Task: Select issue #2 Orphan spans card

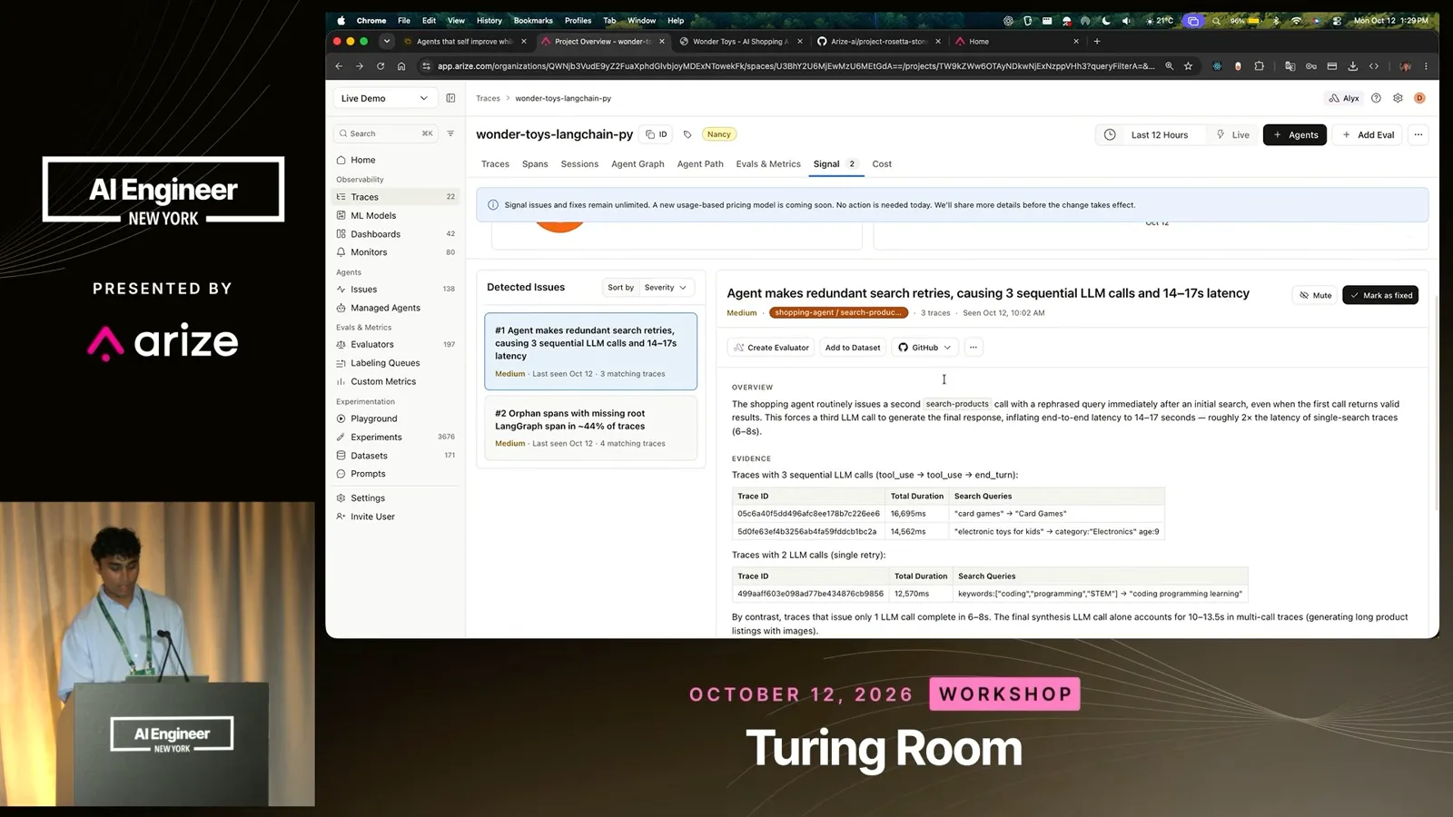Action: tap(591, 428)
